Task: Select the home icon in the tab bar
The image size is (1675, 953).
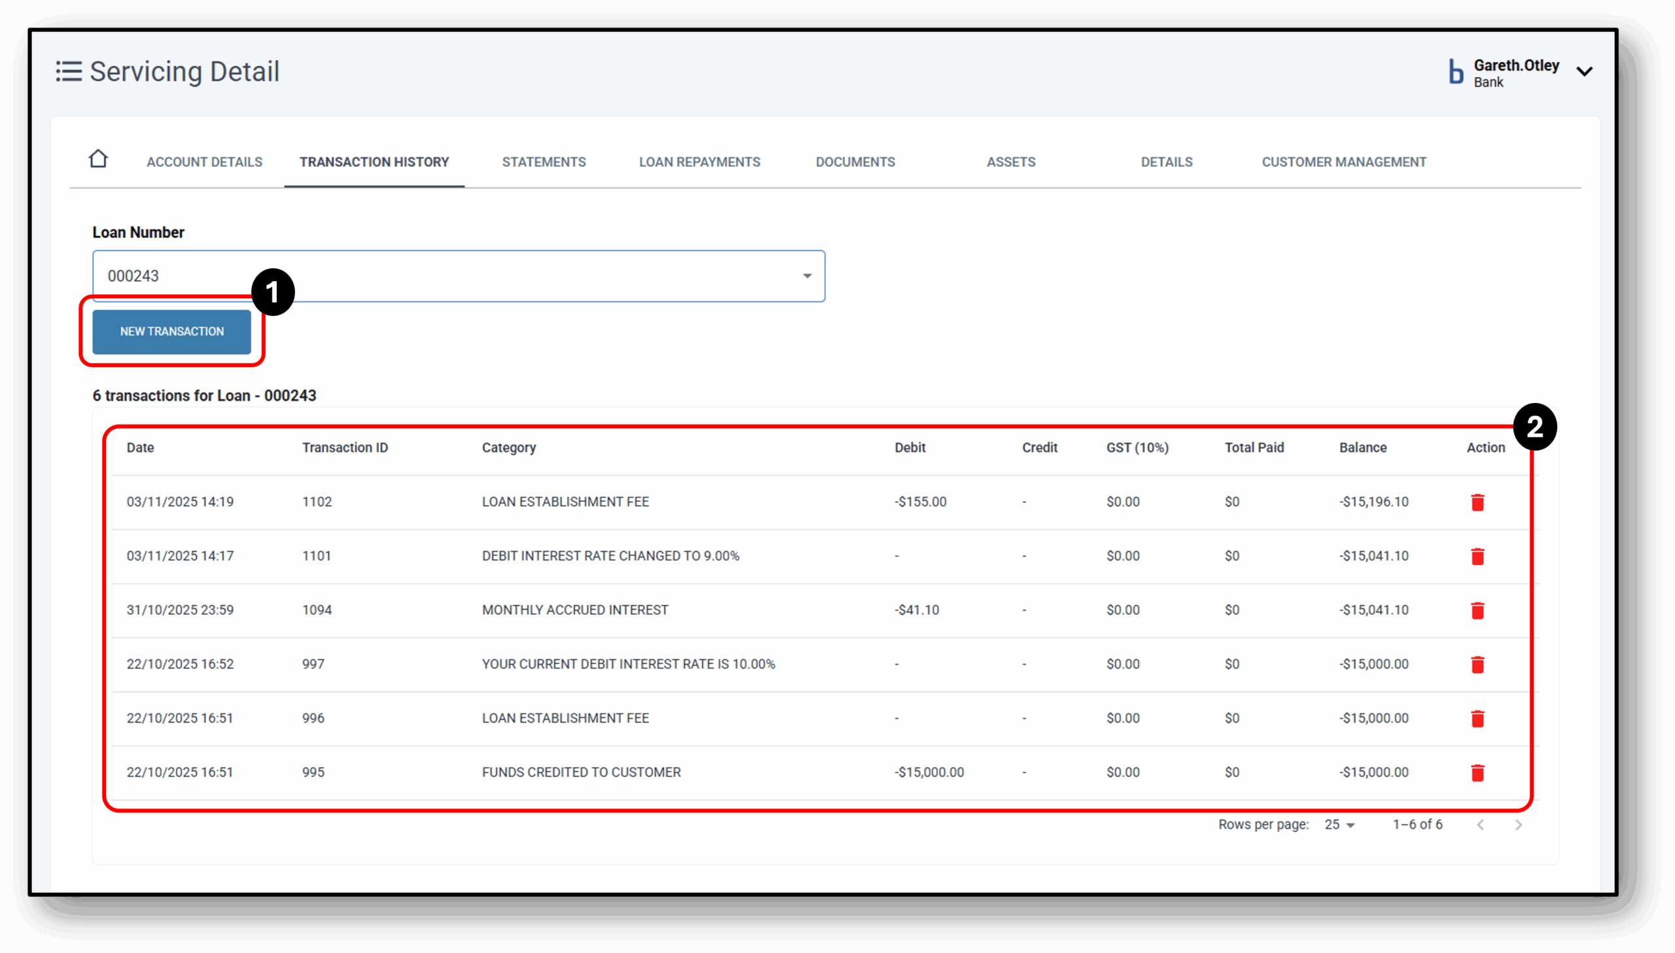Action: pos(98,158)
